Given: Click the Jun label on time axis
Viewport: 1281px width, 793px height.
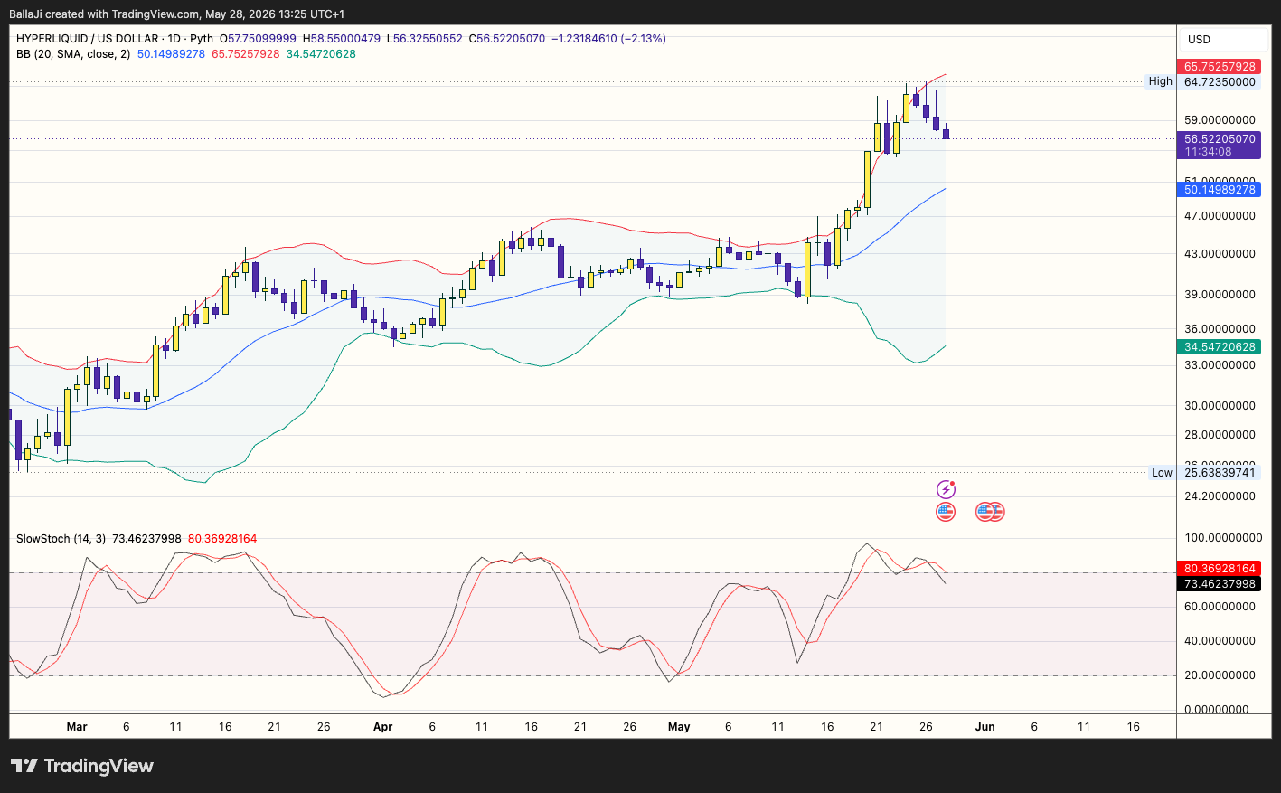Looking at the screenshot, I should 984,727.
